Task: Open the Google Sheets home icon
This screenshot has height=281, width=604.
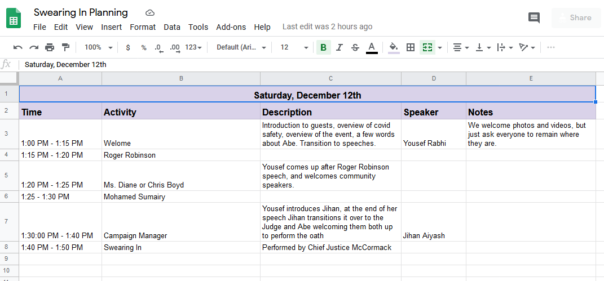Action: pos(14,18)
